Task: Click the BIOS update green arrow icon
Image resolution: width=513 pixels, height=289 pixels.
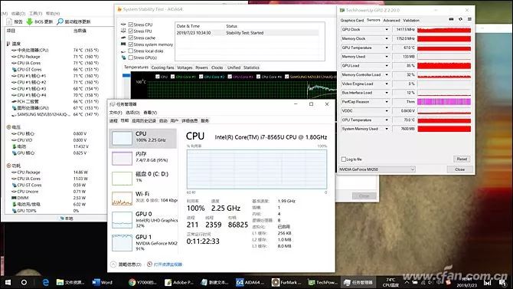Action: (x=29, y=21)
